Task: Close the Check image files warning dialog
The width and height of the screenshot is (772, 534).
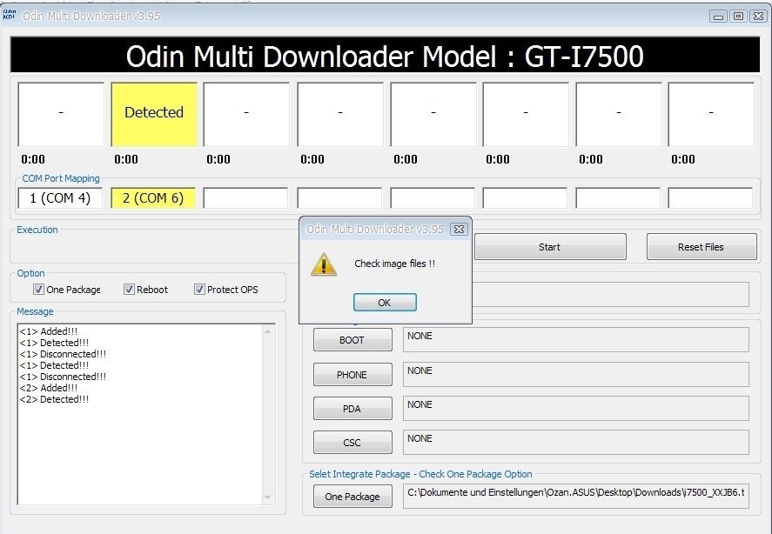Action: pos(459,229)
